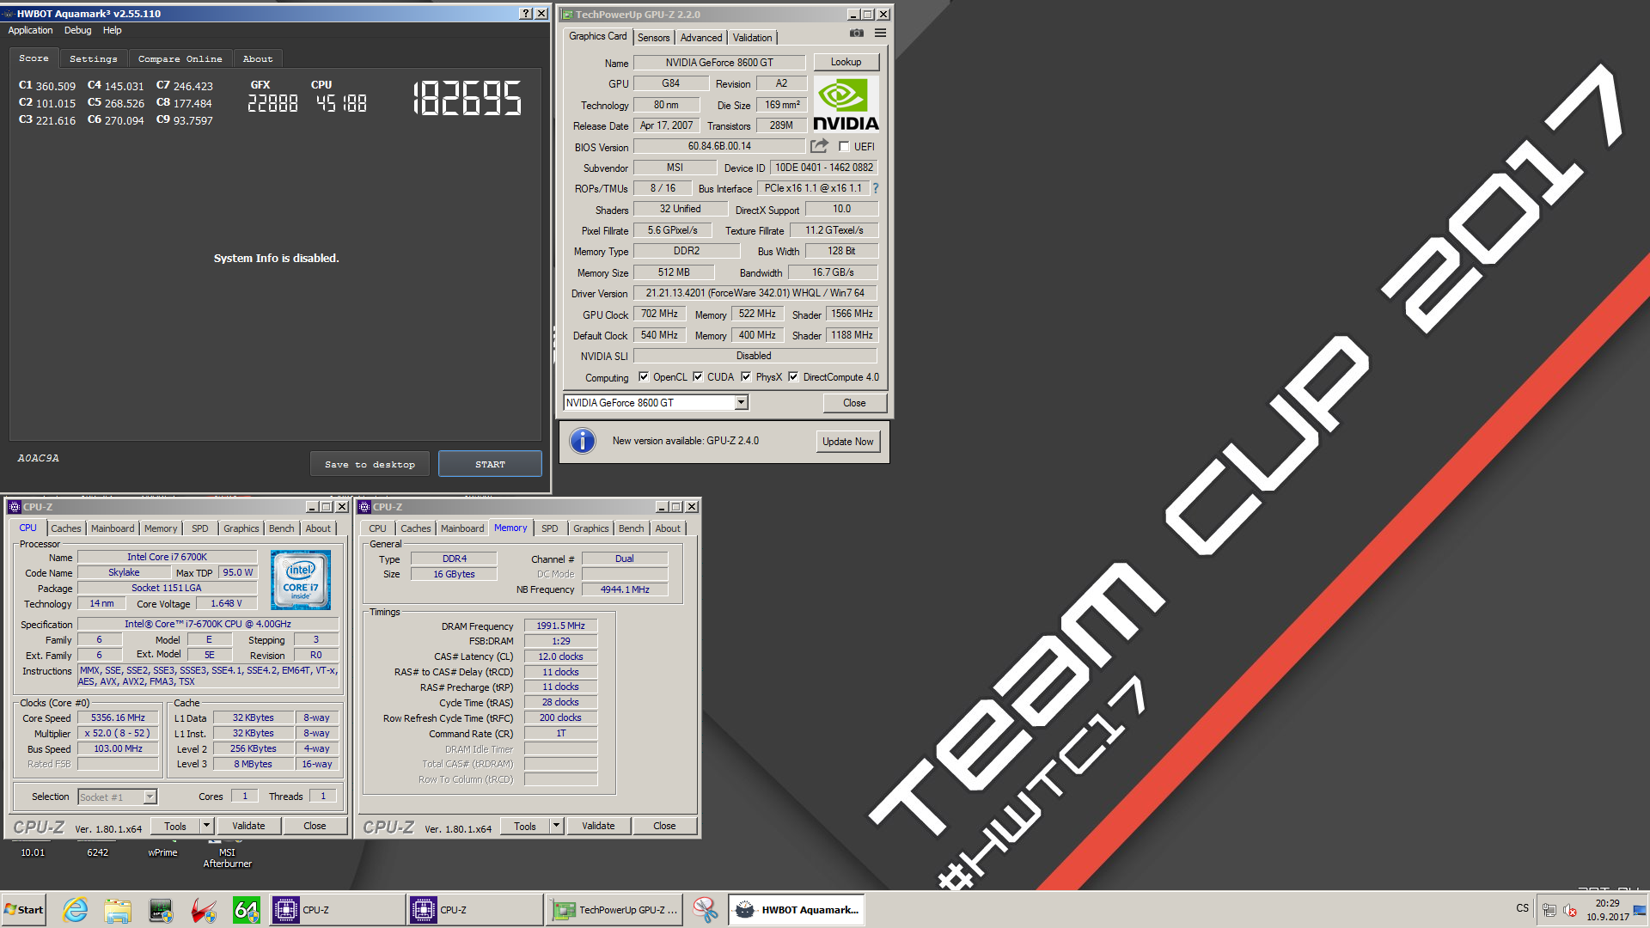The image size is (1650, 928).
Task: Open the Application menu in Aquamark
Action: point(30,30)
